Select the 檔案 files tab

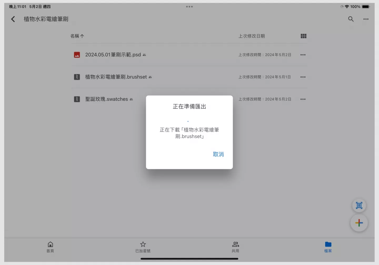tap(328, 247)
